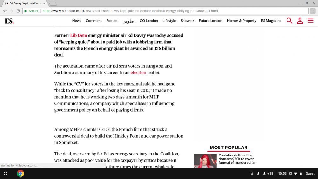This screenshot has height=179, width=318.
Task: Click the ES Evening Standard logo
Action: pos(9,21)
